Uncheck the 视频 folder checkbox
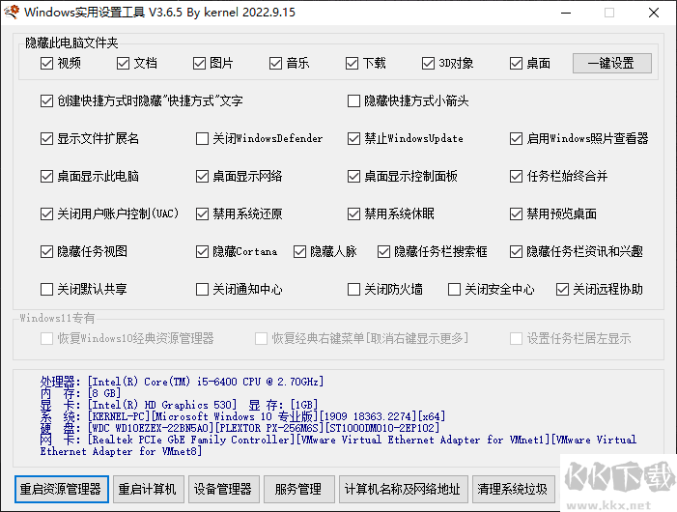The image size is (677, 512). pyautogui.click(x=46, y=64)
